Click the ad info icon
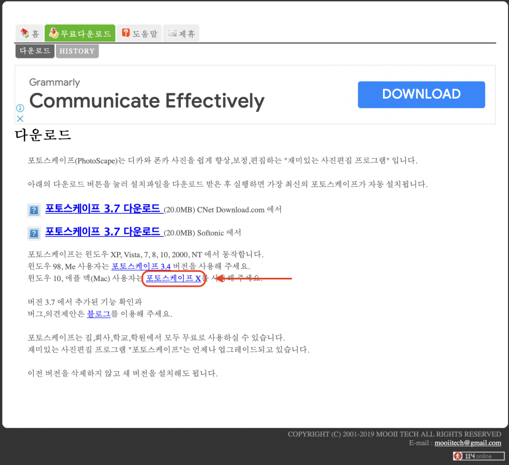509x465 pixels. [x=20, y=108]
